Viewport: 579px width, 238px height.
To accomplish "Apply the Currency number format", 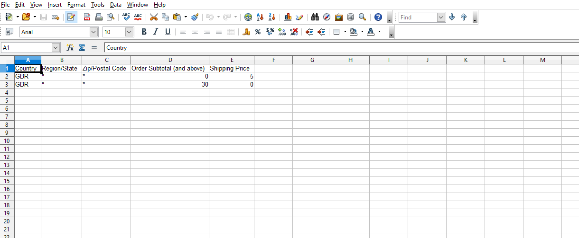I will [246, 32].
